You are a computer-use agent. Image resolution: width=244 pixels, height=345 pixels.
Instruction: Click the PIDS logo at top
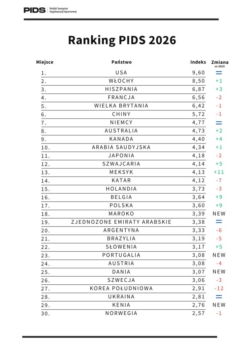[x=35, y=10]
